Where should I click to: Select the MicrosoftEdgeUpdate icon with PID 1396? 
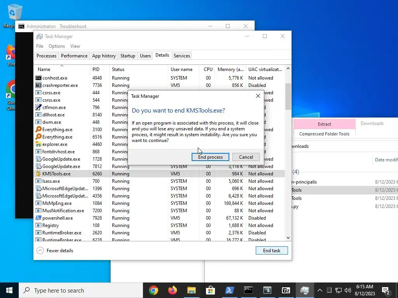(x=38, y=188)
